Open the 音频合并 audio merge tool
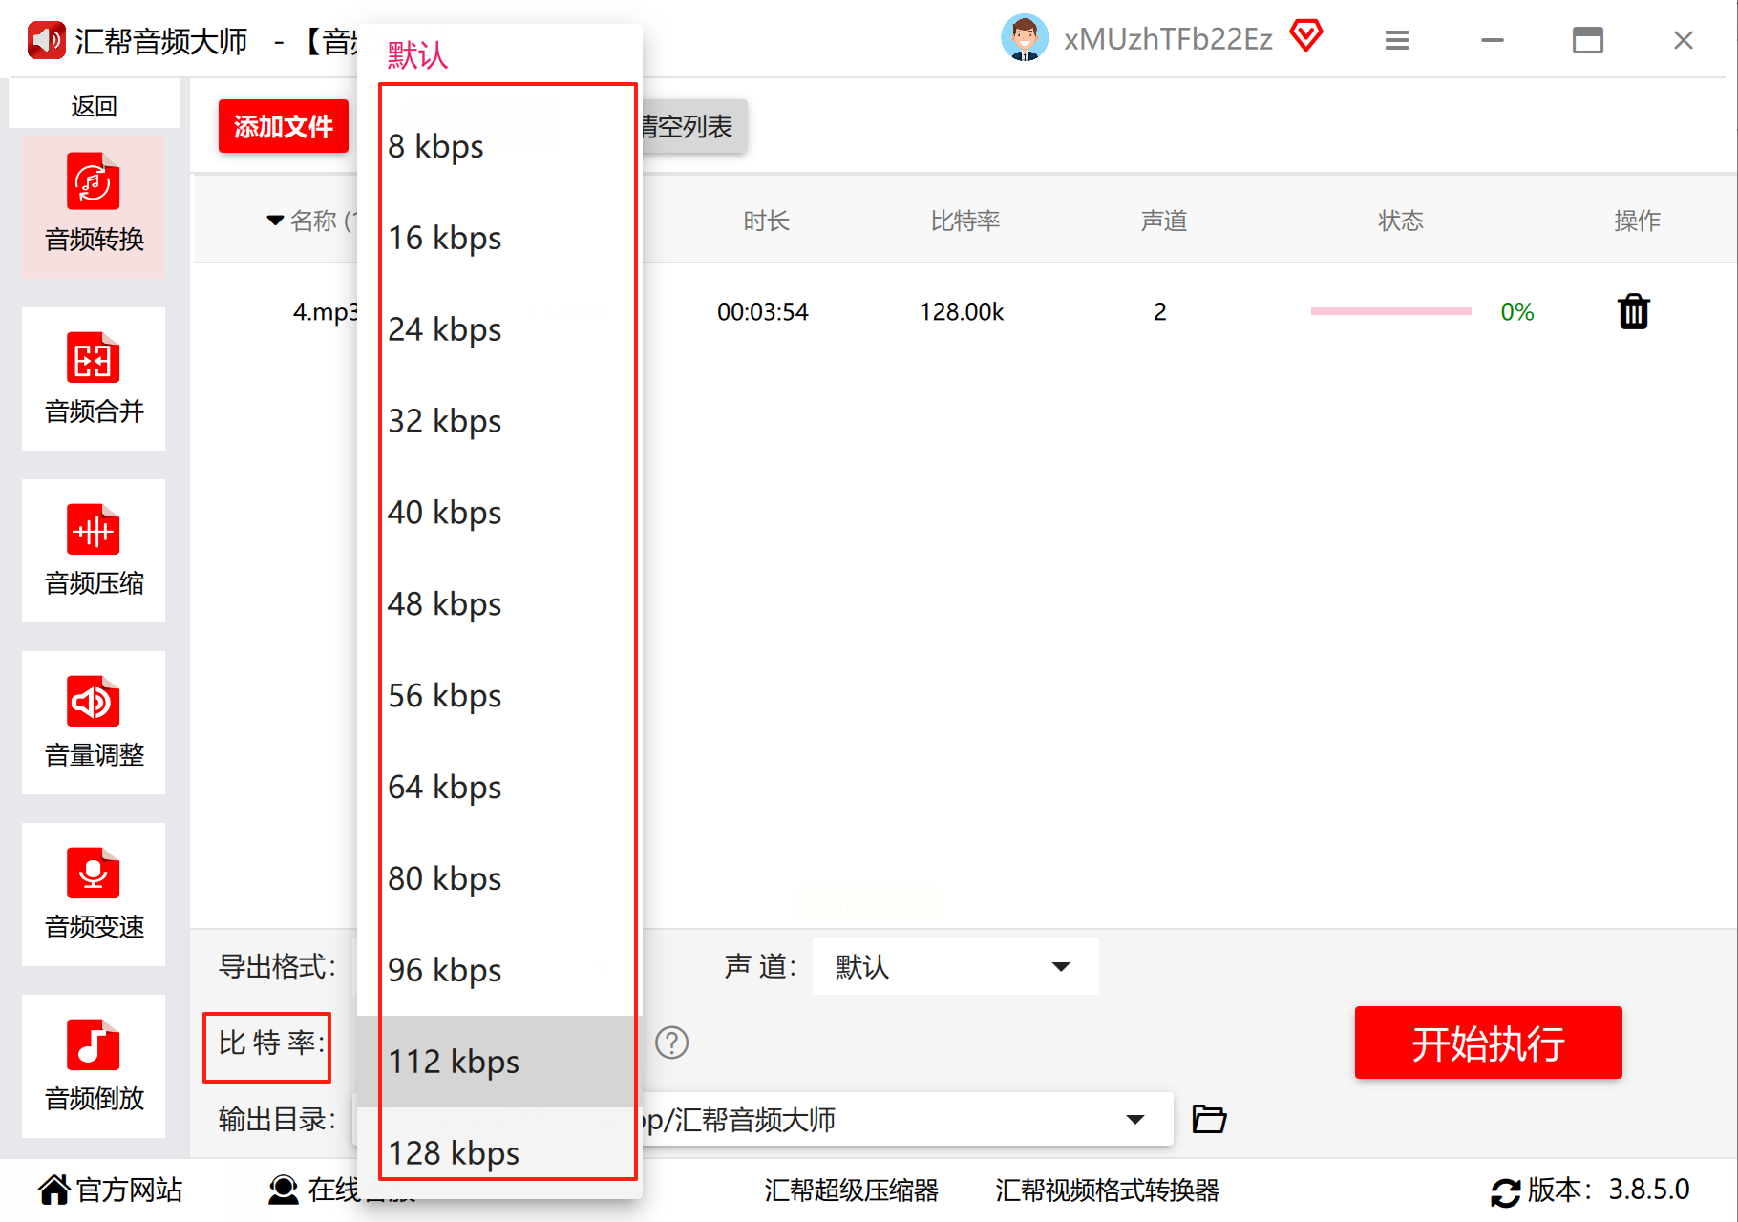The height and width of the screenshot is (1222, 1738). pyautogui.click(x=94, y=379)
